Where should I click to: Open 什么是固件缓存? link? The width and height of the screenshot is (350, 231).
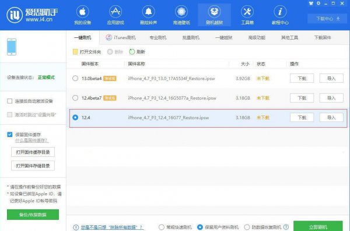coord(32,141)
